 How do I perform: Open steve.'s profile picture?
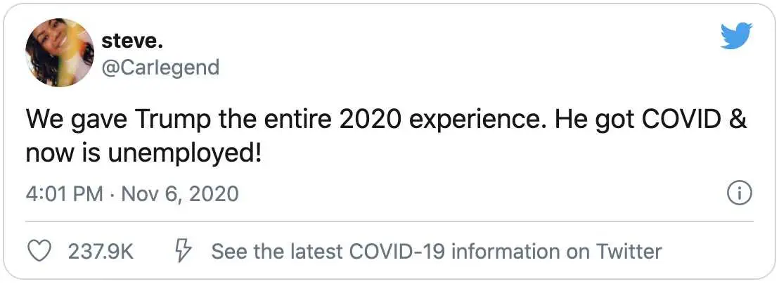point(60,53)
